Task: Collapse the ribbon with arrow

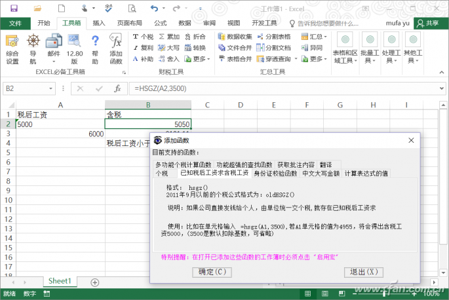Action: [x=442, y=73]
